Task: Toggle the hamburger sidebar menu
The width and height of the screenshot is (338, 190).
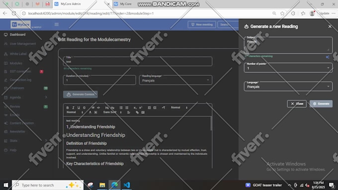Action: [57, 24]
